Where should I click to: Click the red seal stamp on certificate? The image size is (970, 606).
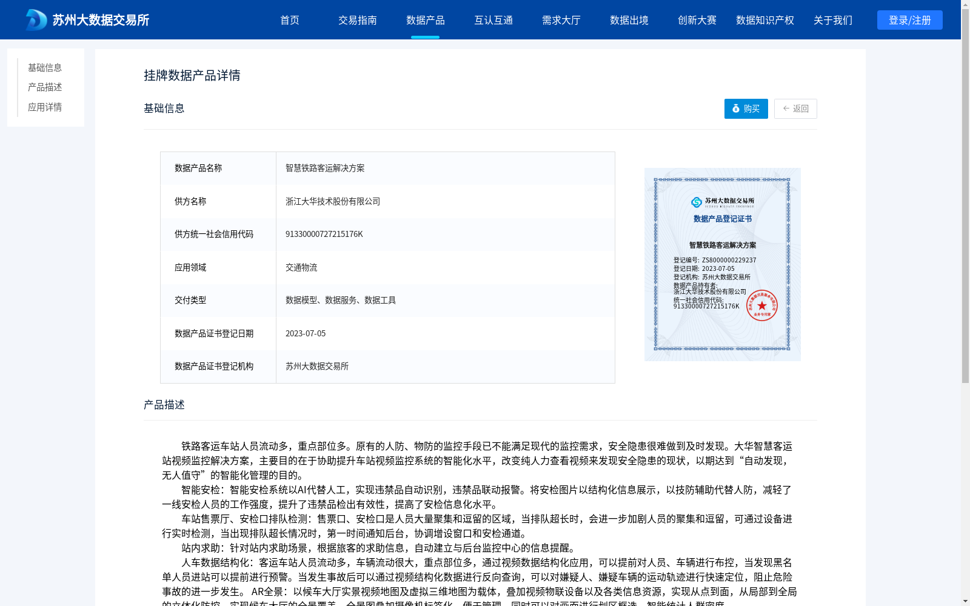pyautogui.click(x=762, y=305)
